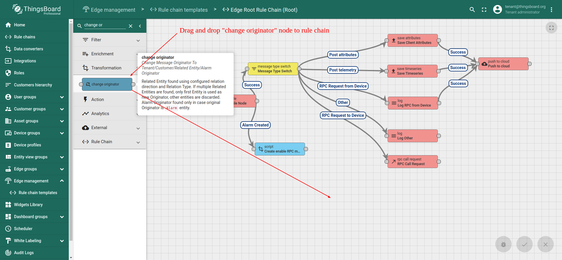The image size is (562, 260).
Task: Expand the Filter node category
Action: (138, 40)
